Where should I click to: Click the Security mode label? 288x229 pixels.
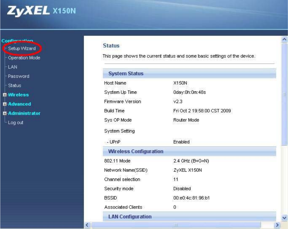pos(119,189)
